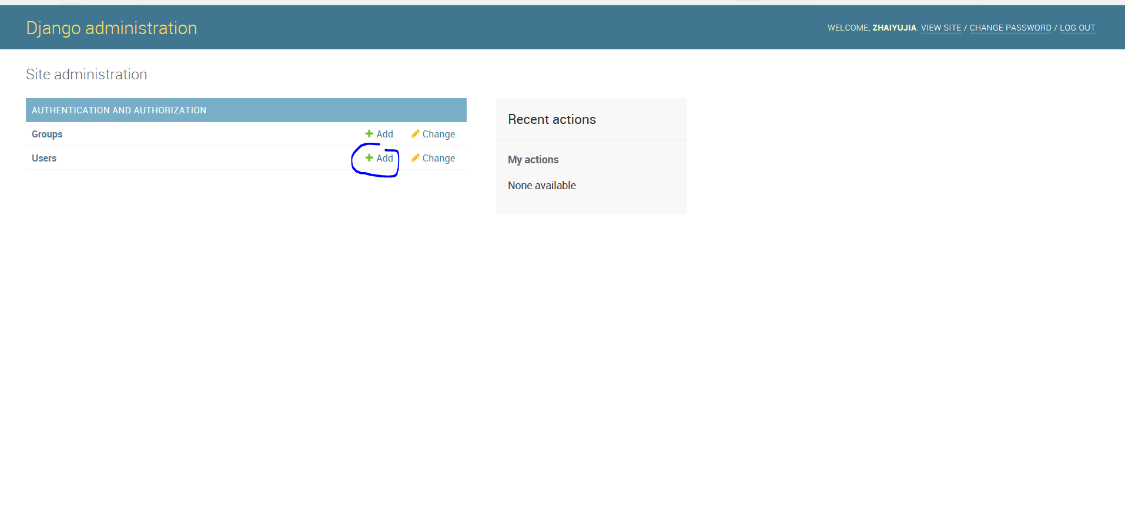This screenshot has height=521, width=1125.
Task: Open the View Site link
Action: click(x=941, y=28)
